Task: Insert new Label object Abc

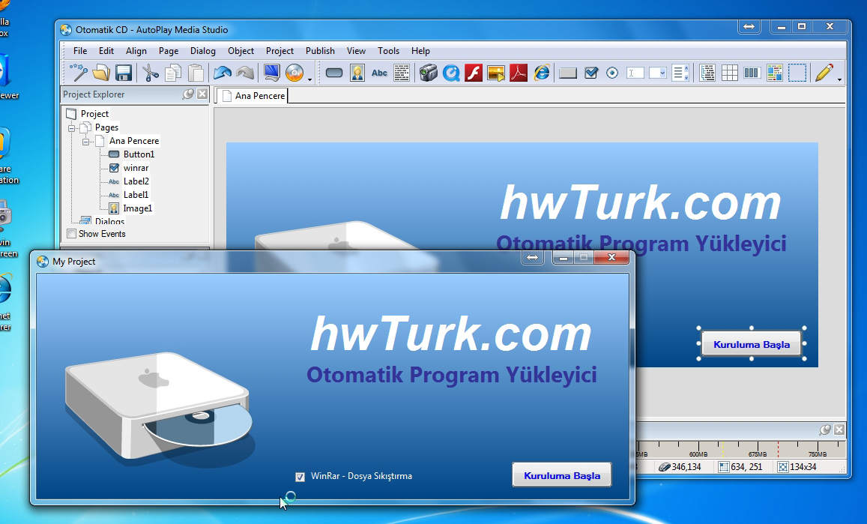Action: pyautogui.click(x=379, y=73)
